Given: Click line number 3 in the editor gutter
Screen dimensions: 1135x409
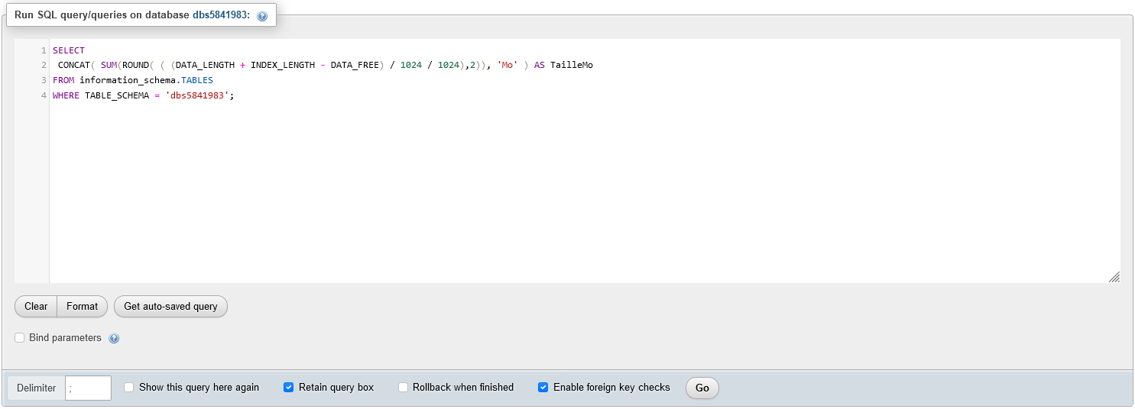Looking at the screenshot, I should (x=44, y=80).
